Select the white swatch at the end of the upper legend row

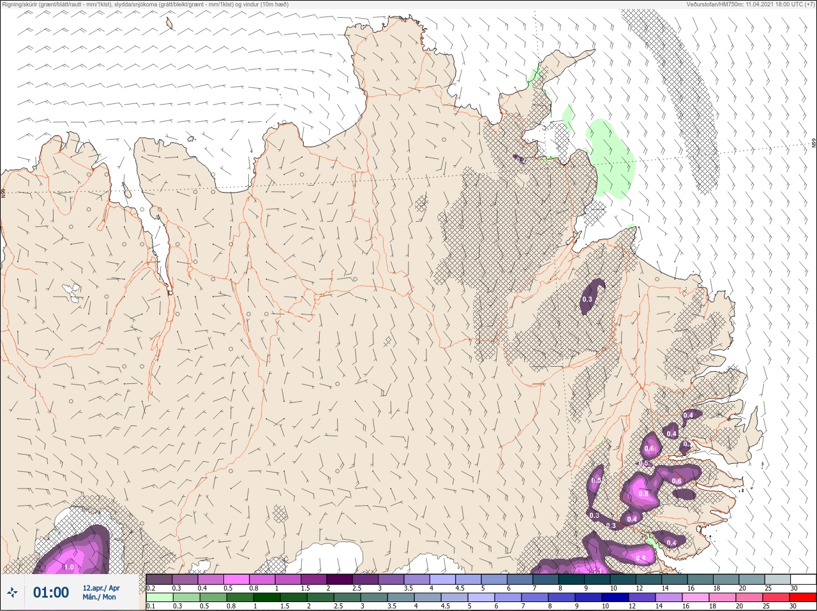coord(803,580)
